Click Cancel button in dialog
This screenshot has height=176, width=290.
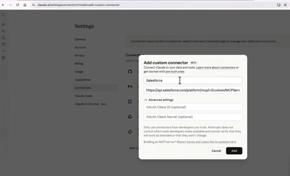[216, 150]
